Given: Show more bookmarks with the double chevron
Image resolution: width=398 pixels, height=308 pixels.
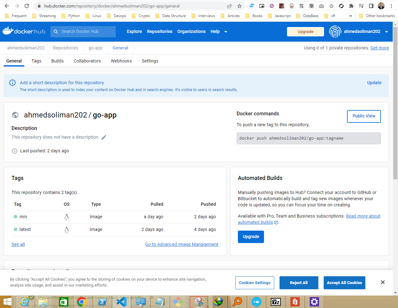Looking at the screenshot, I should click(x=351, y=16).
